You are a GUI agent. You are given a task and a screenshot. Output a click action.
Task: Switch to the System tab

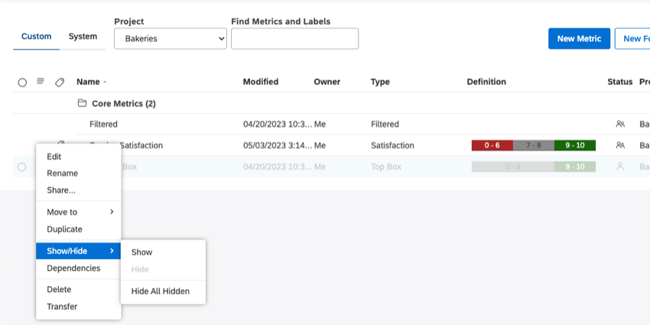click(x=83, y=37)
